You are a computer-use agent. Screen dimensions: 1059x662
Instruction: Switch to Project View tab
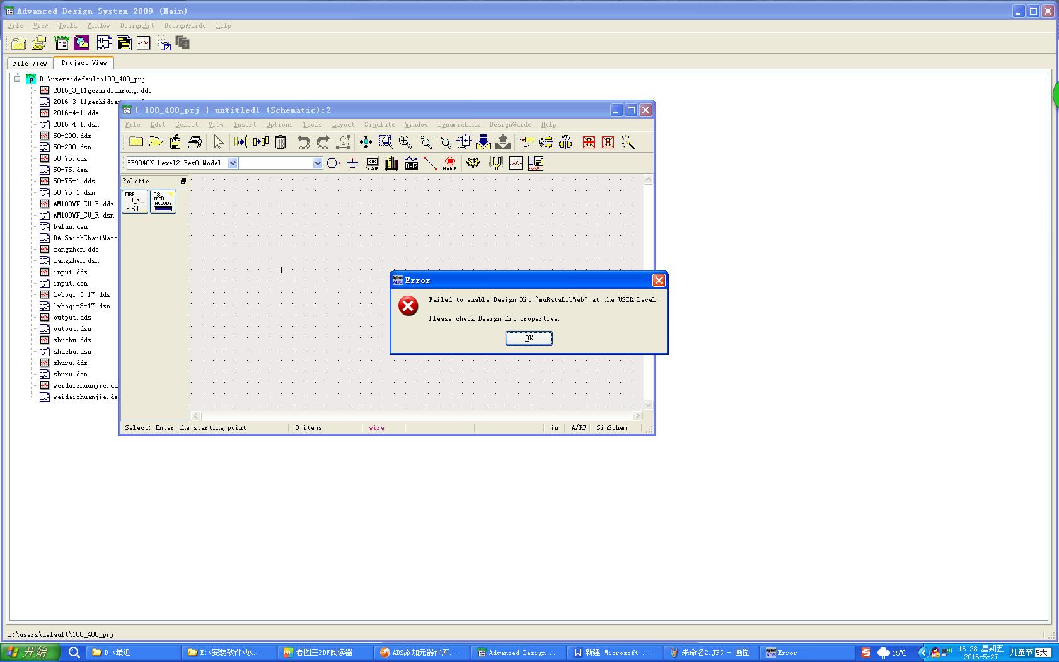[x=84, y=62]
